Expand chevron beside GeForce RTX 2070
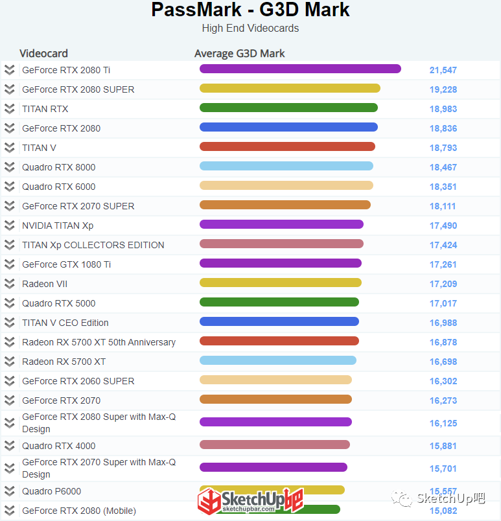This screenshot has height=521, width=501. pos(10,400)
